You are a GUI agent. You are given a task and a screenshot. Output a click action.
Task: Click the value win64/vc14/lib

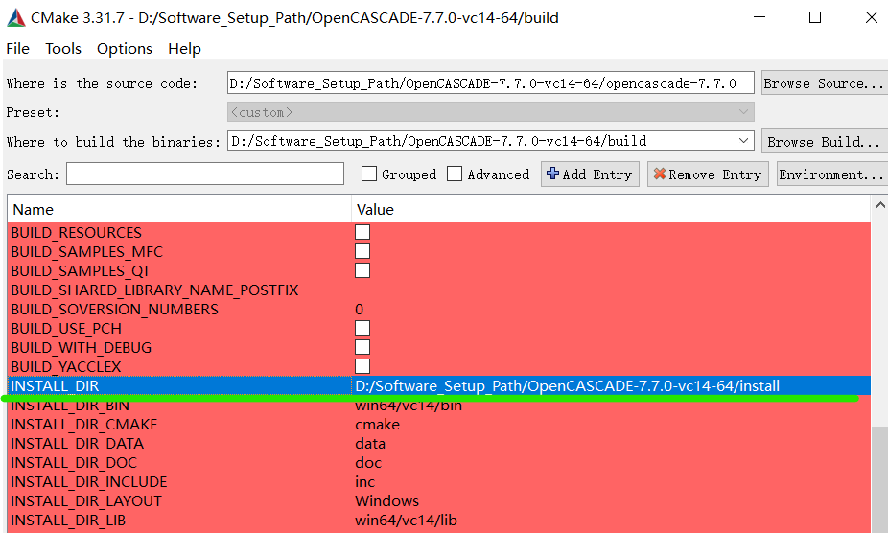[406, 521]
